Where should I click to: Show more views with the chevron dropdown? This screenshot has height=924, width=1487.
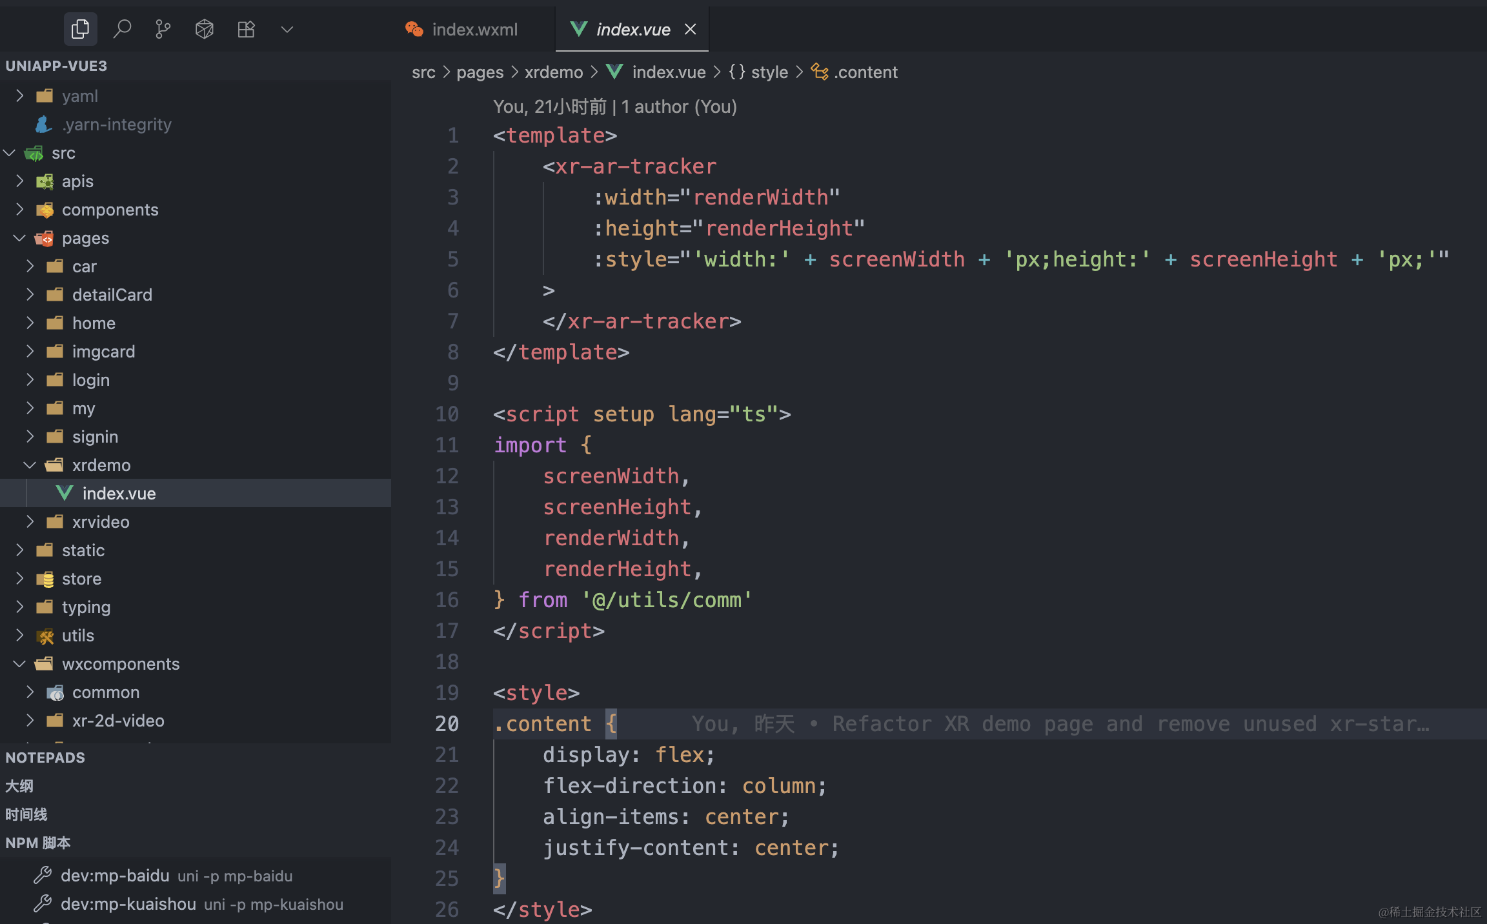[287, 29]
